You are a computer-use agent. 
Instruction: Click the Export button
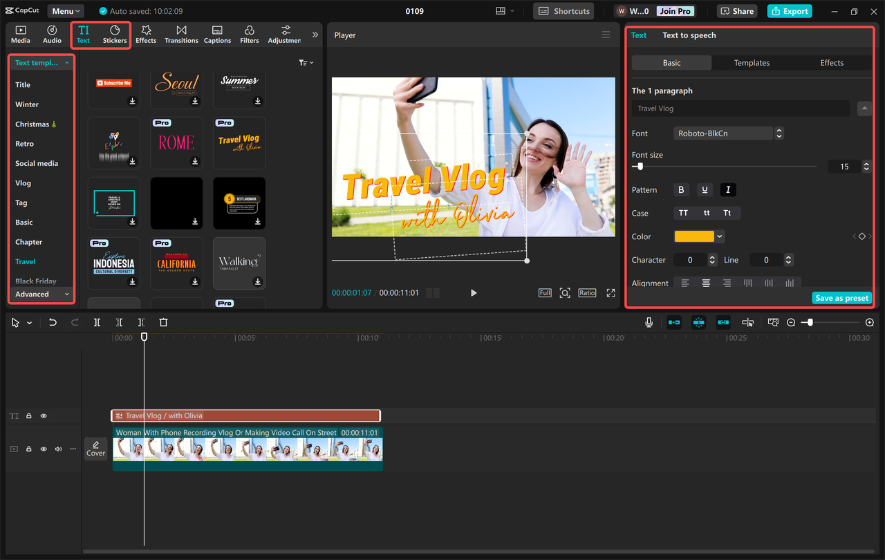click(x=789, y=11)
